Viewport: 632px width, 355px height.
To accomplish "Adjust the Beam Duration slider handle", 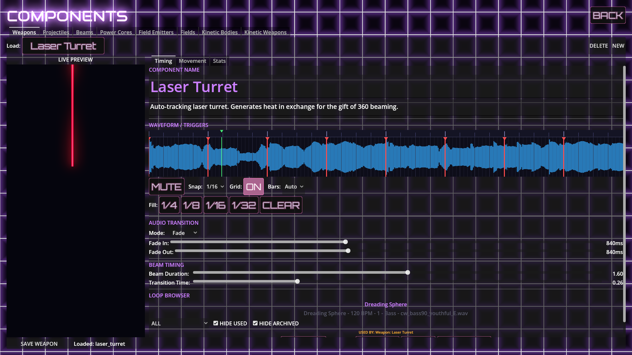I will tap(408, 272).
